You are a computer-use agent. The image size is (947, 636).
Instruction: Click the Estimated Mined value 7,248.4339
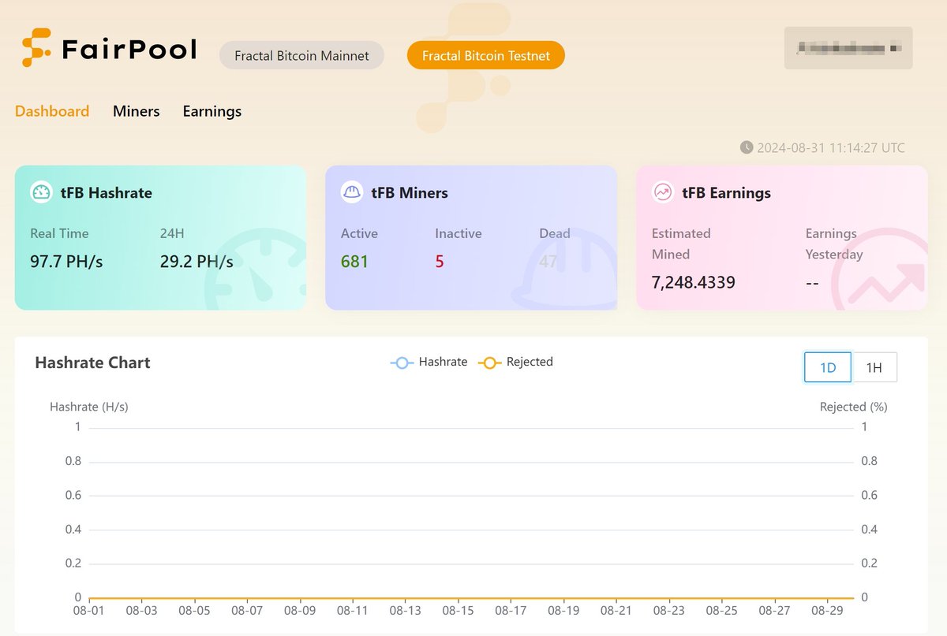coord(693,282)
